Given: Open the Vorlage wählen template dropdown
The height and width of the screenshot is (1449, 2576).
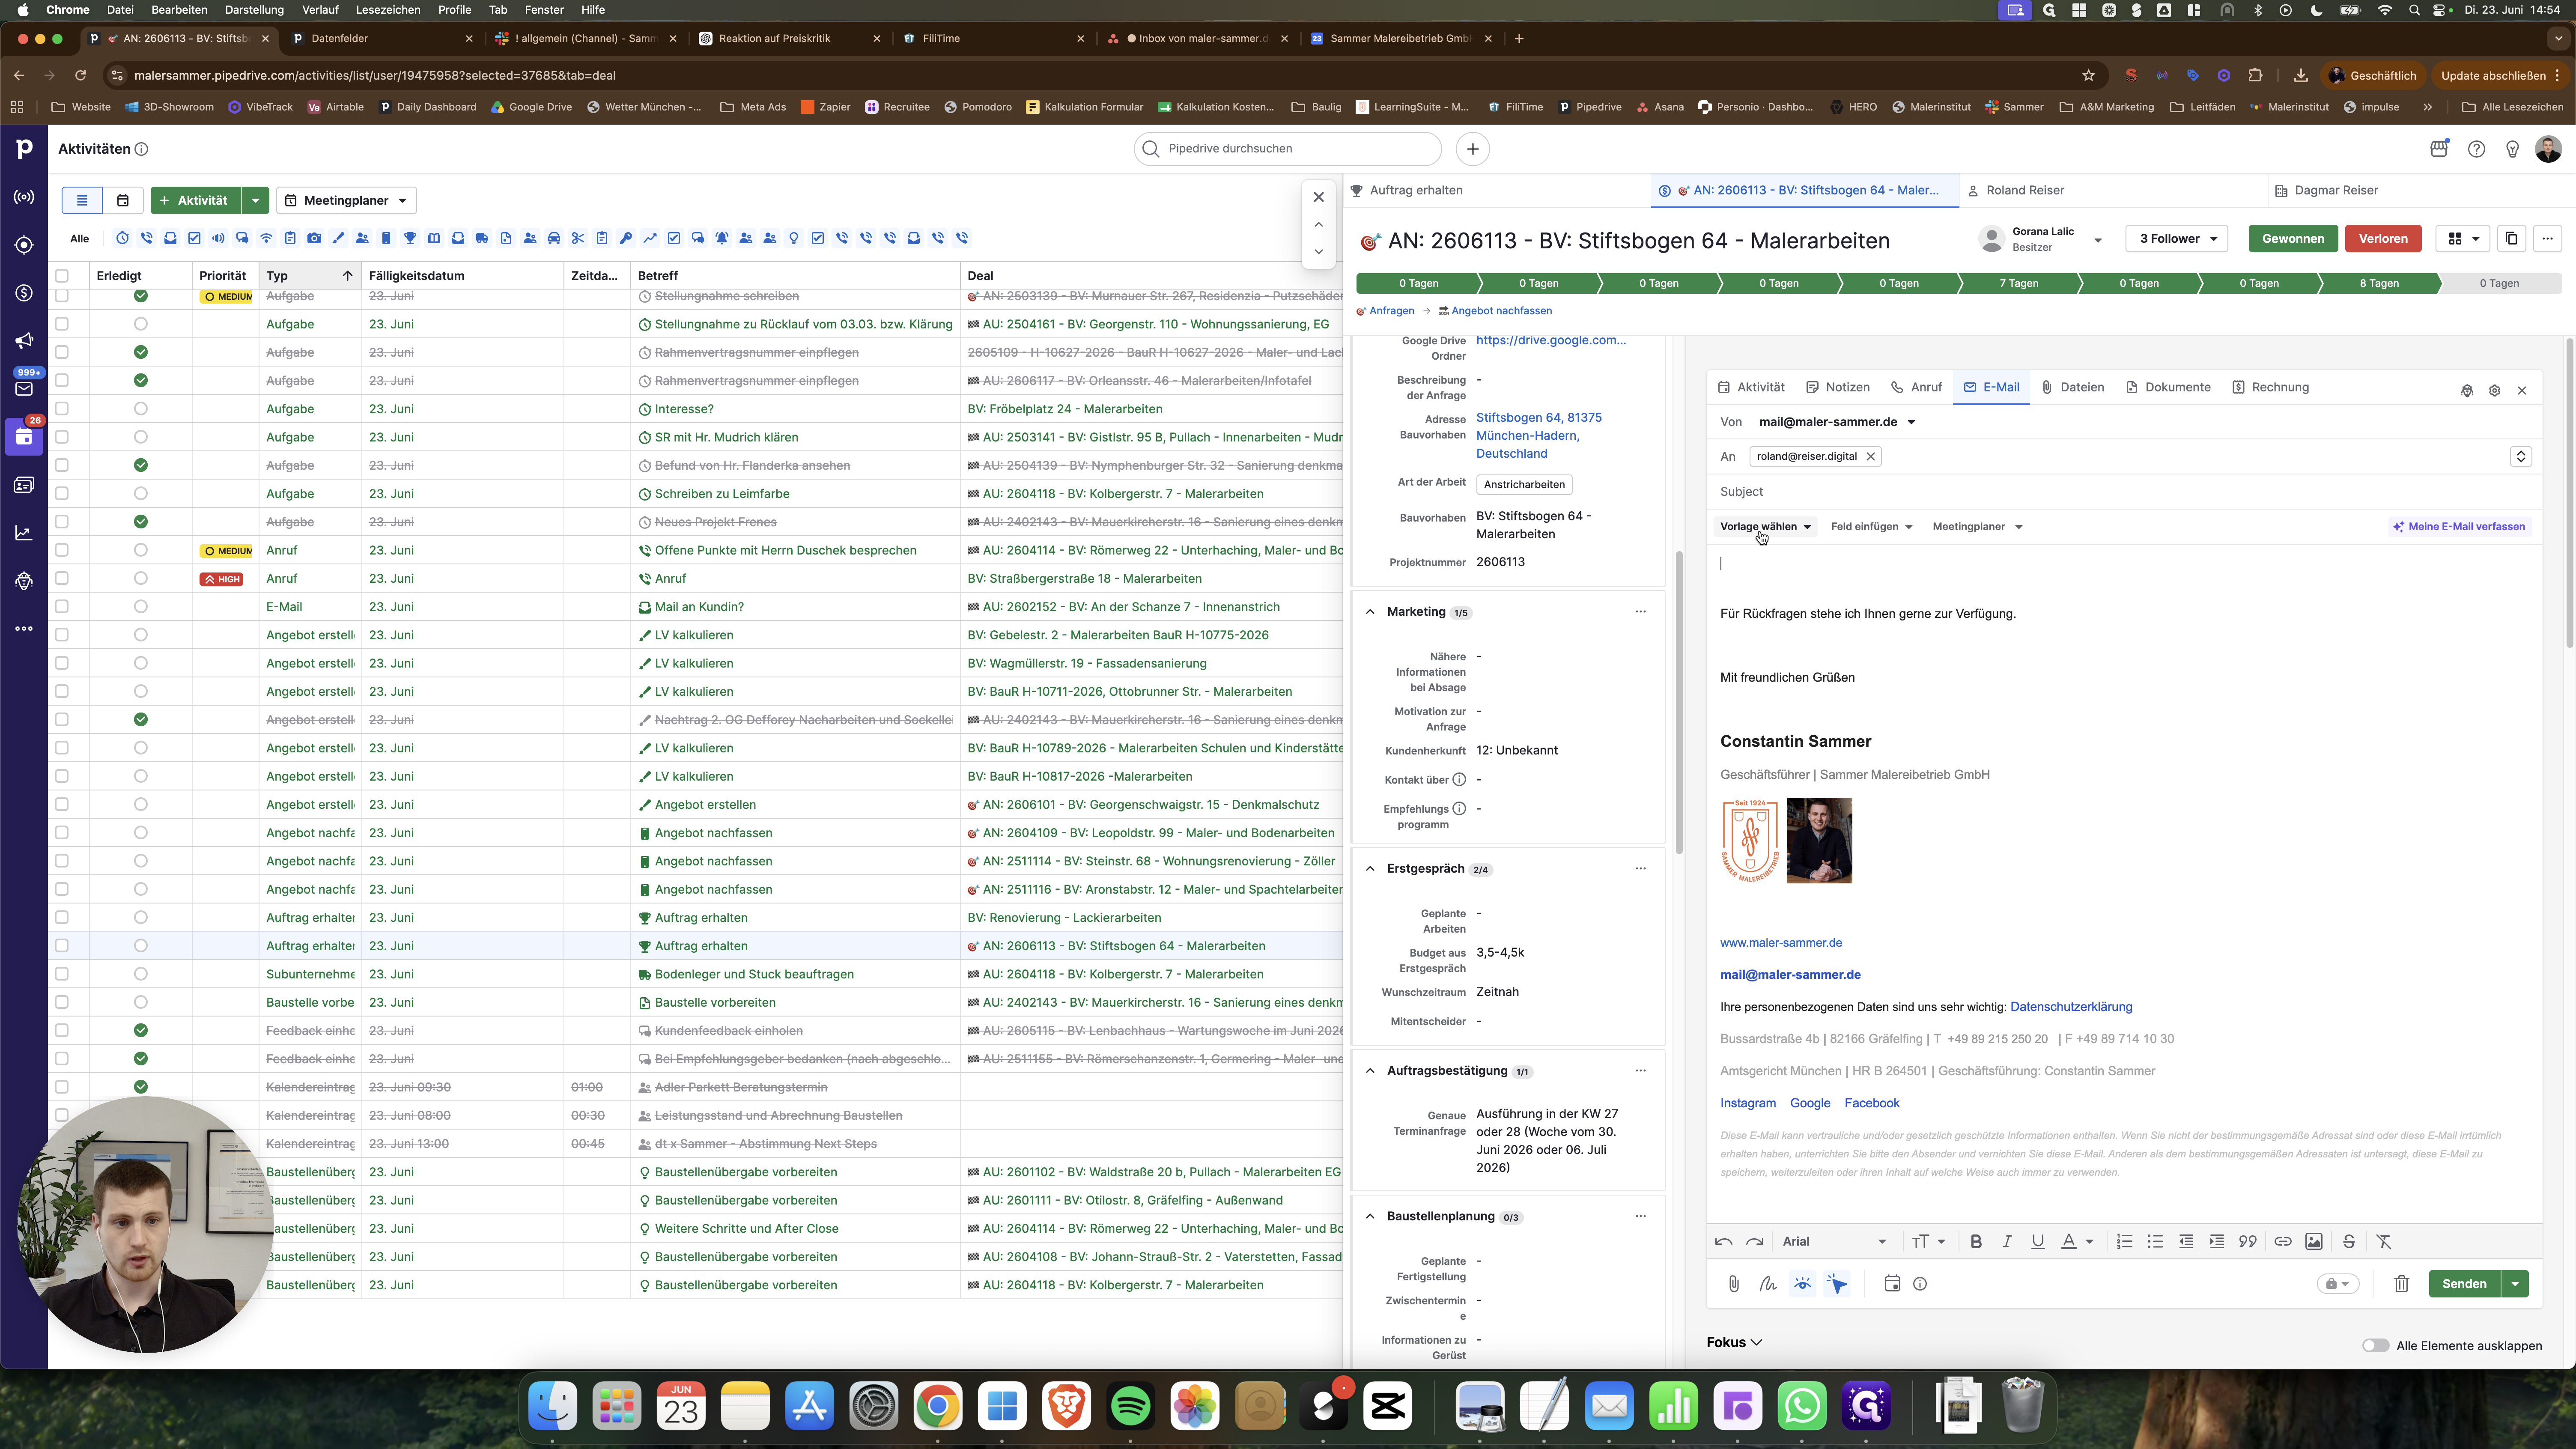Looking at the screenshot, I should 1765,527.
